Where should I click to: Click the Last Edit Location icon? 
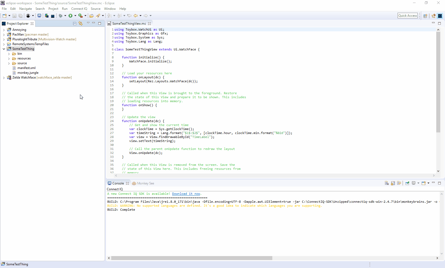pos(129,16)
